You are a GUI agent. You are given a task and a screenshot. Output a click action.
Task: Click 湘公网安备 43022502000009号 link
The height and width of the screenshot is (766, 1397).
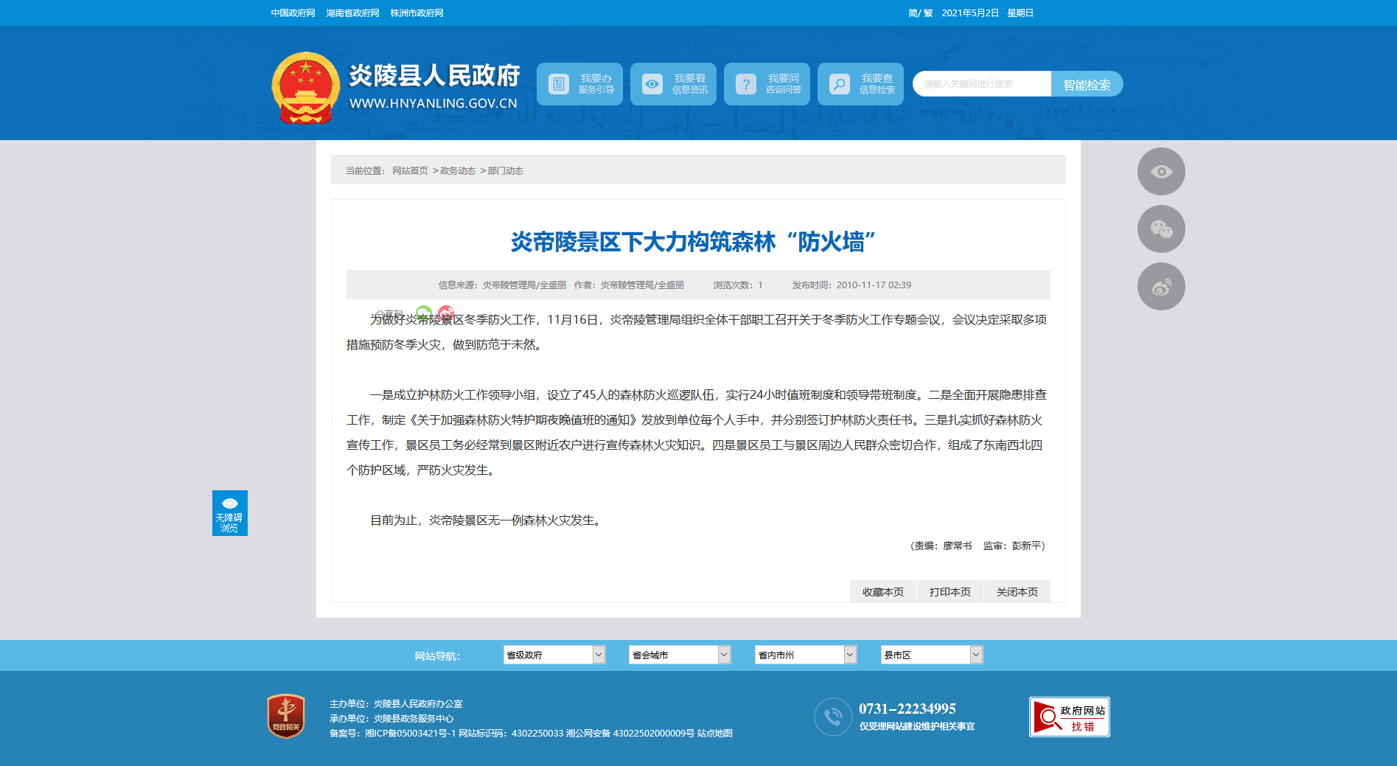tap(630, 734)
